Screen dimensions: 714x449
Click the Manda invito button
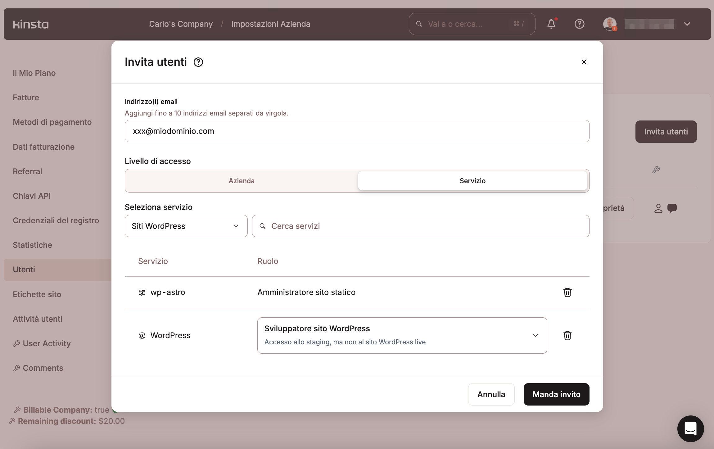tap(556, 394)
